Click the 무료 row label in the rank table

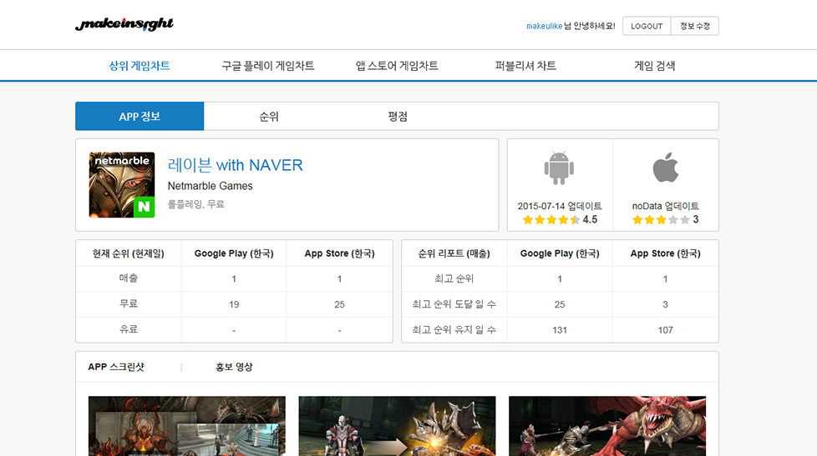tap(128, 303)
